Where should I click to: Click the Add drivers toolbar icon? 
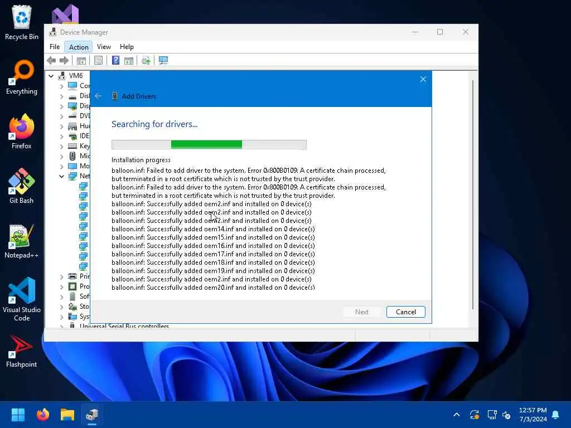(x=146, y=60)
